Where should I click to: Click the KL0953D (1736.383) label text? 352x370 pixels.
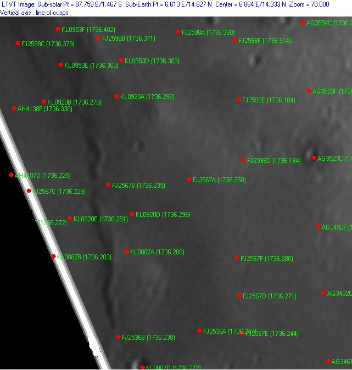point(152,61)
